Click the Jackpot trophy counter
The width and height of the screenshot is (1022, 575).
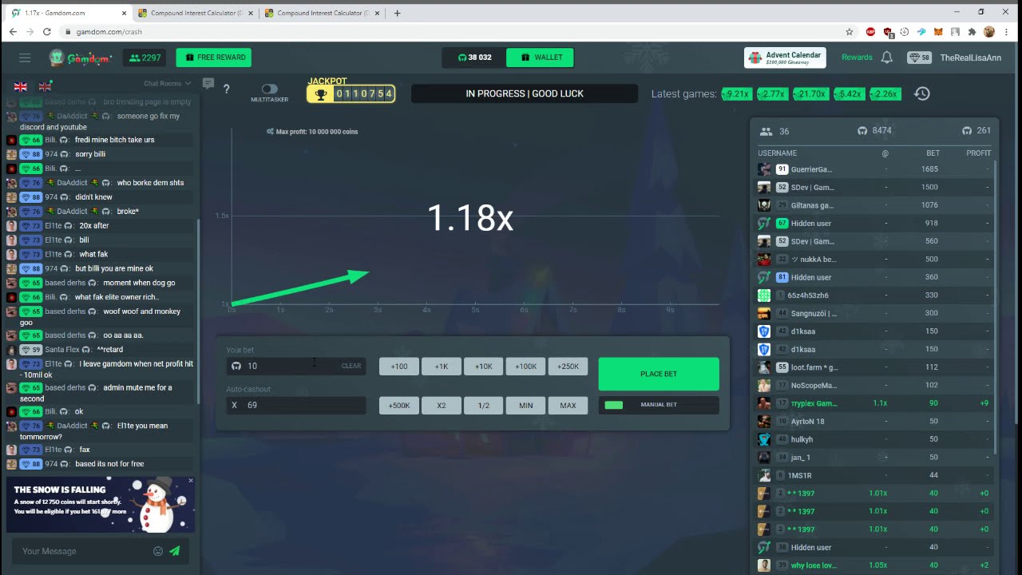pos(351,93)
